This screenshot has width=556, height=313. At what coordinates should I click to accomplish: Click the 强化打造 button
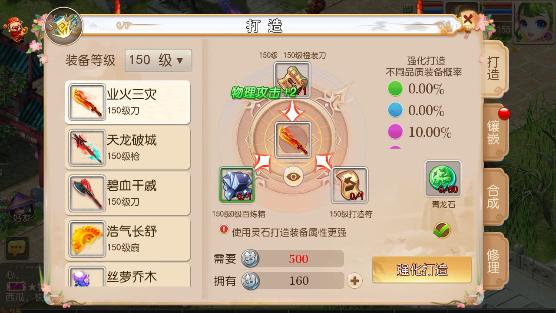[422, 270]
